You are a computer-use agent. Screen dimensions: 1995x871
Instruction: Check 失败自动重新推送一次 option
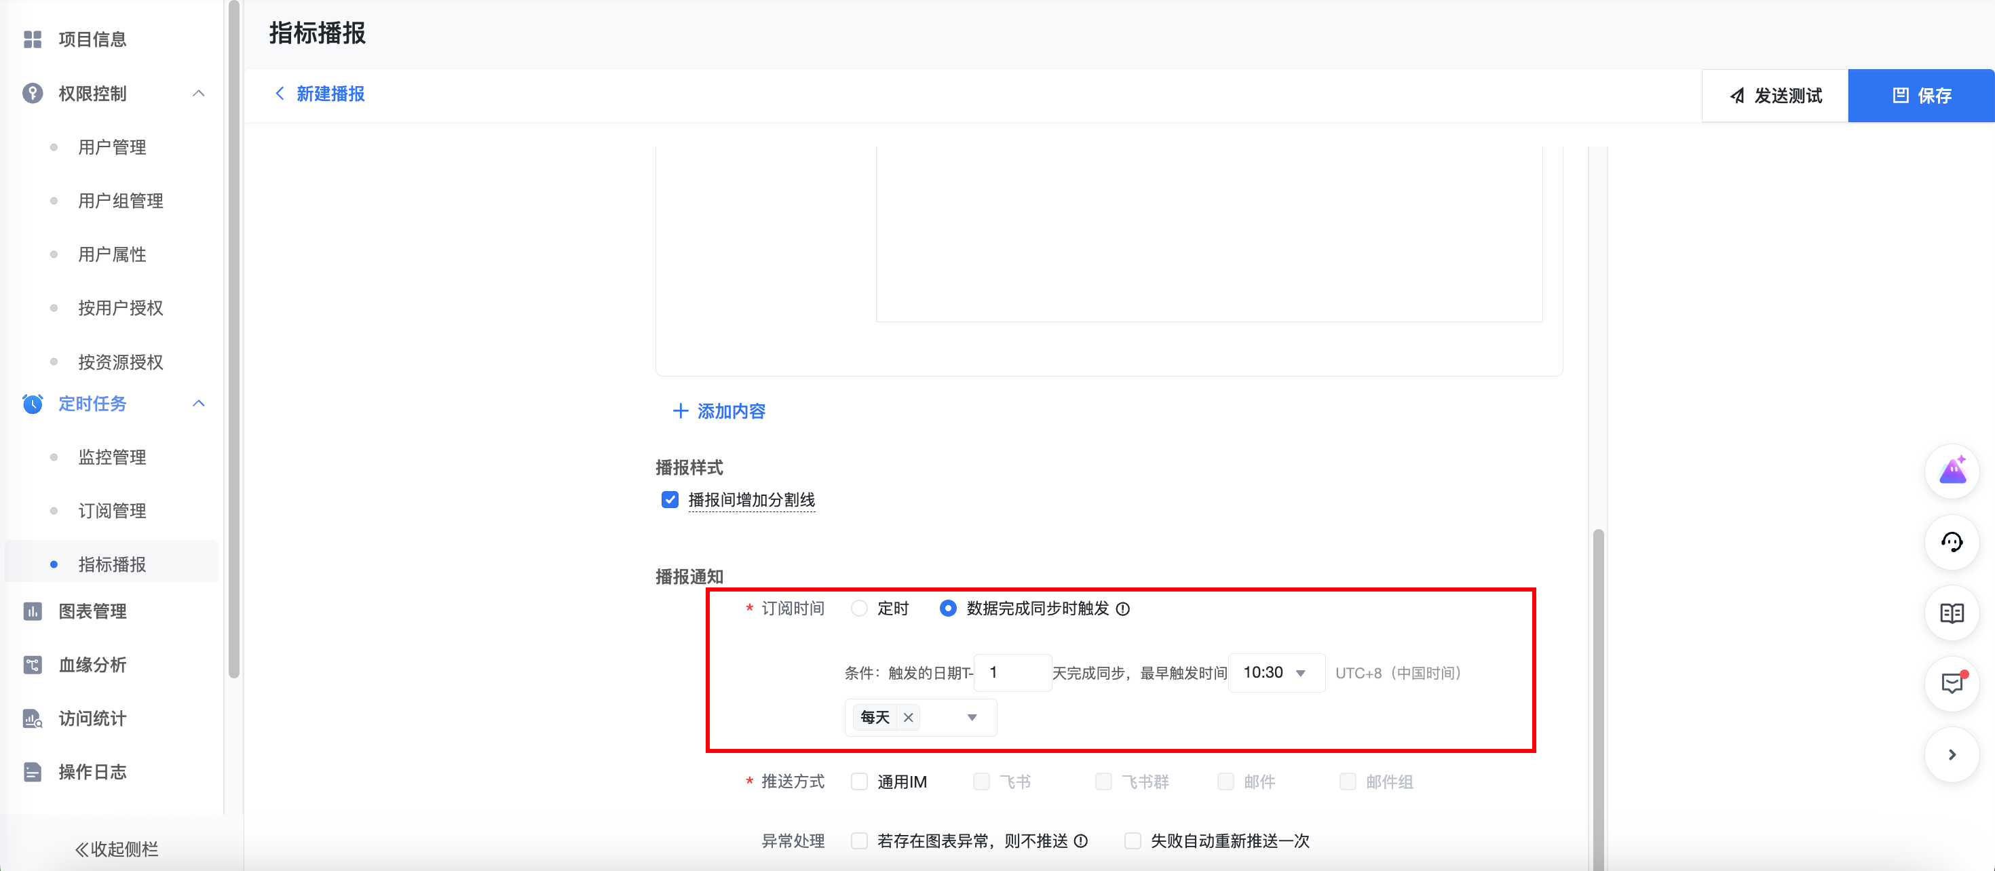coord(1133,840)
